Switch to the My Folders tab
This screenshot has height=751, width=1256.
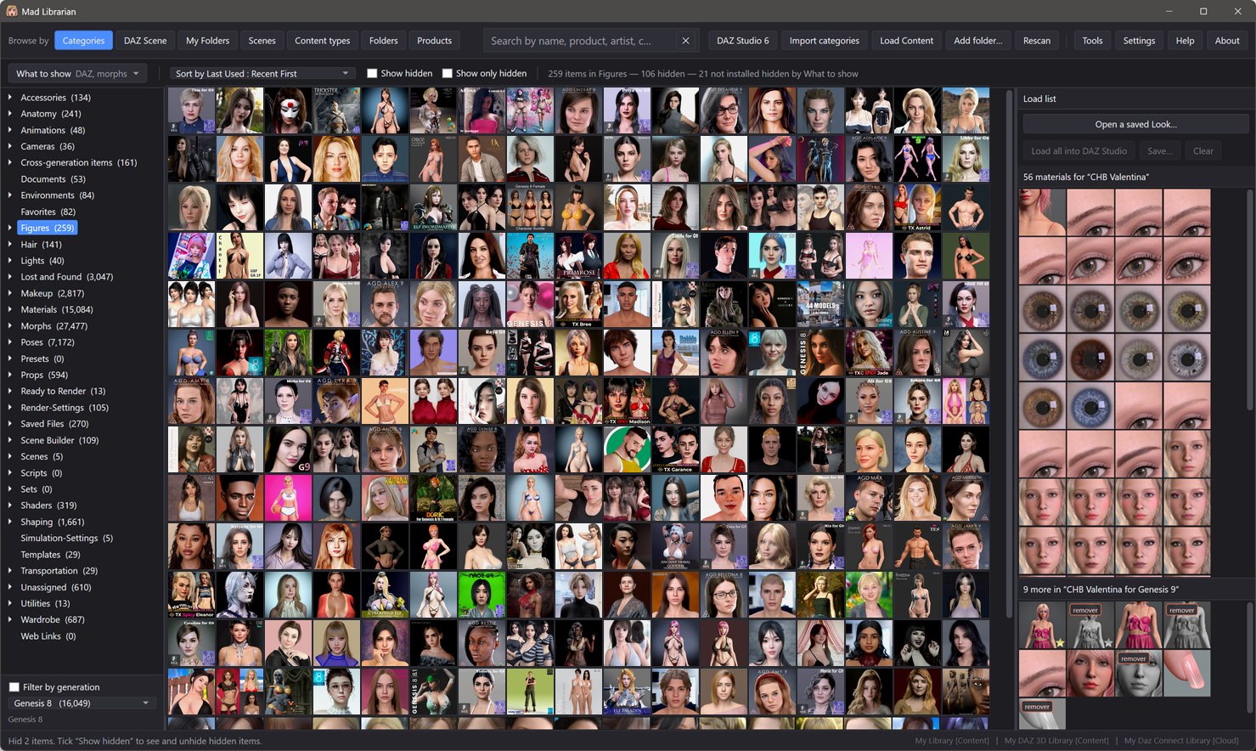tap(207, 41)
